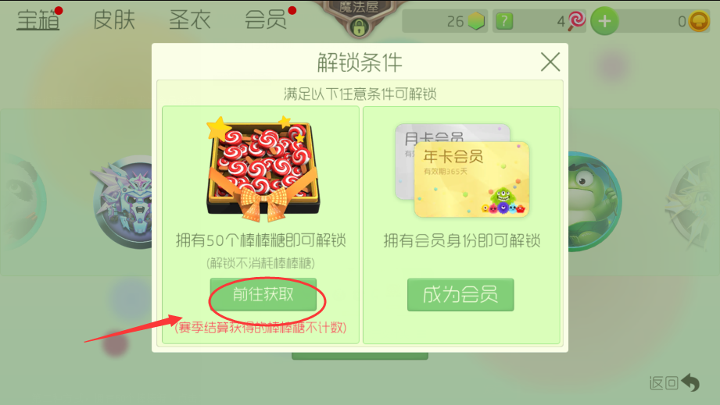This screenshot has height=405, width=720.
Task: Select the 会员 tab
Action: (266, 20)
